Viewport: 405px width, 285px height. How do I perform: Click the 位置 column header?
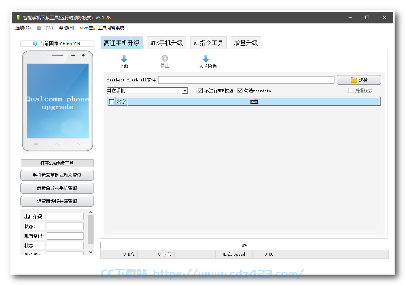point(254,102)
